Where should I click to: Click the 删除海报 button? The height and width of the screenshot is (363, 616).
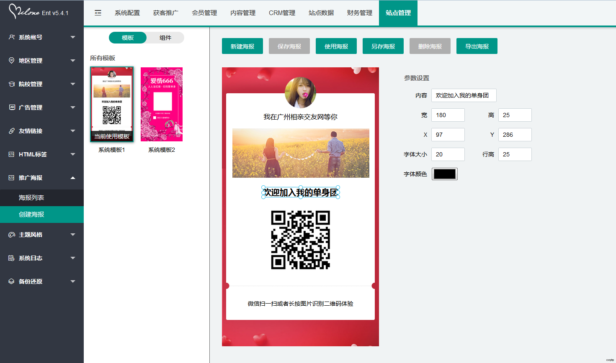pyautogui.click(x=430, y=46)
